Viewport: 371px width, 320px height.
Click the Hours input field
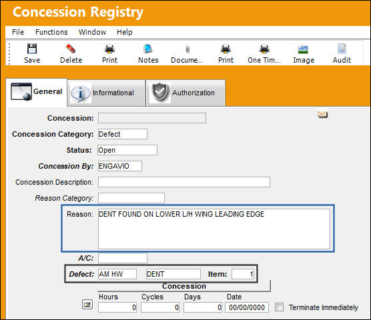(117, 307)
